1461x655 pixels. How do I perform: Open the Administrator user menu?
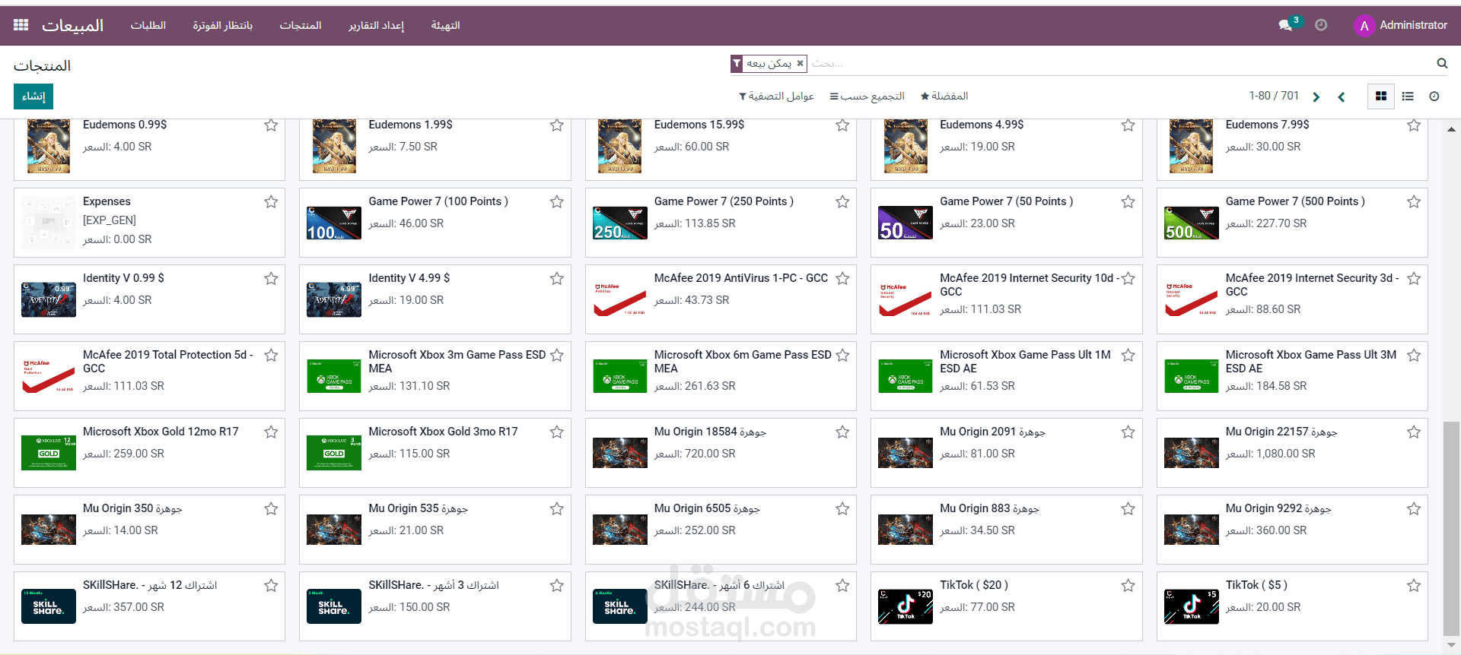click(1401, 25)
